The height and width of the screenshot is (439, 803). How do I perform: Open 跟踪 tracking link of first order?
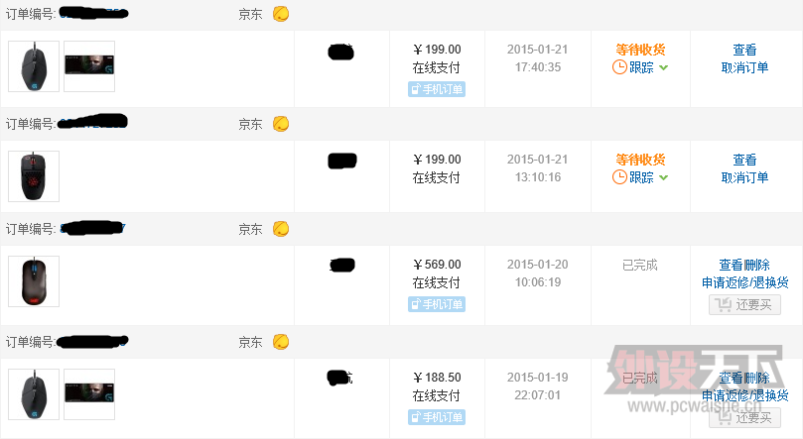pyautogui.click(x=641, y=67)
